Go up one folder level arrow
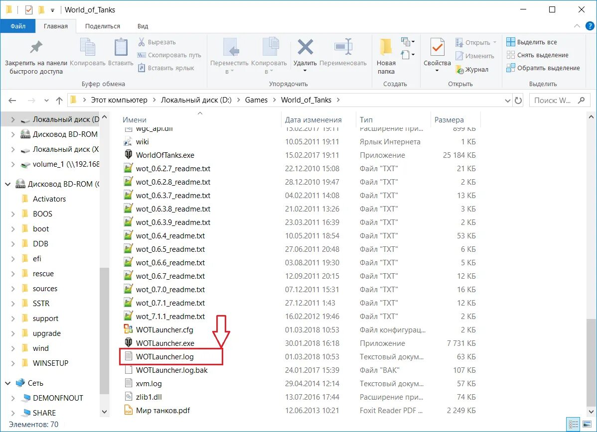The image size is (597, 432). (59, 101)
